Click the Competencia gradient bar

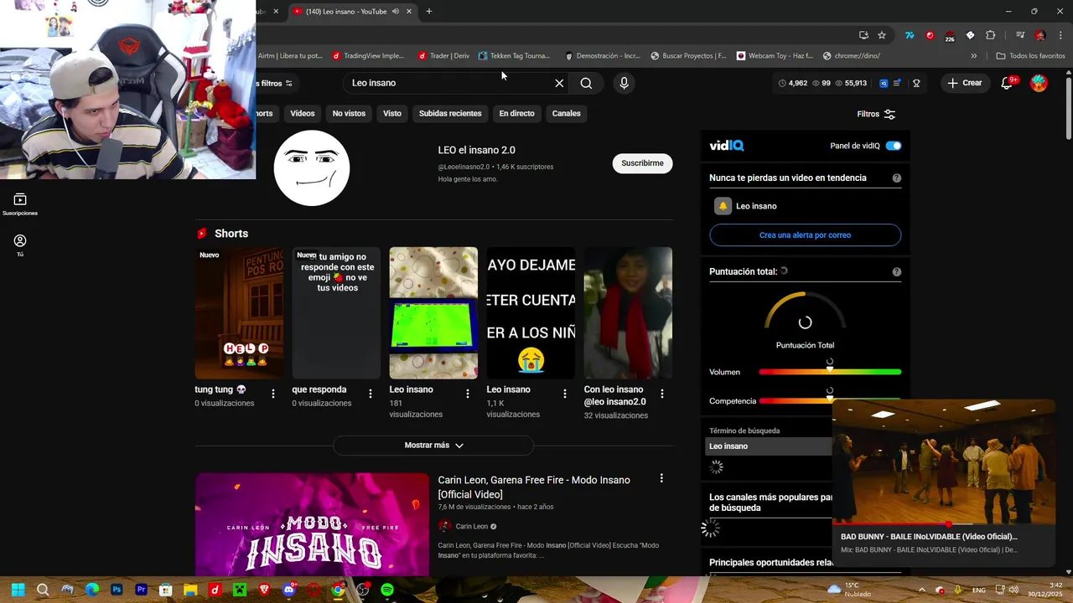click(x=796, y=401)
